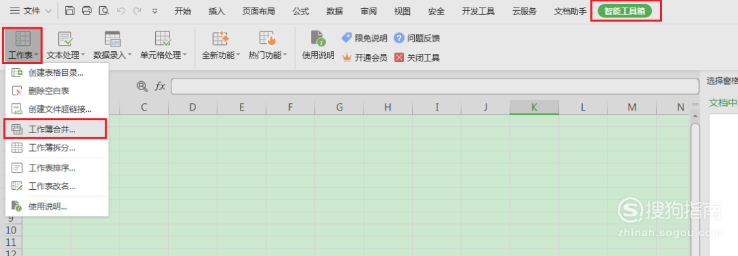Switch to the 云服务 tab
Image resolution: width=738 pixels, height=256 pixels.
point(524,12)
